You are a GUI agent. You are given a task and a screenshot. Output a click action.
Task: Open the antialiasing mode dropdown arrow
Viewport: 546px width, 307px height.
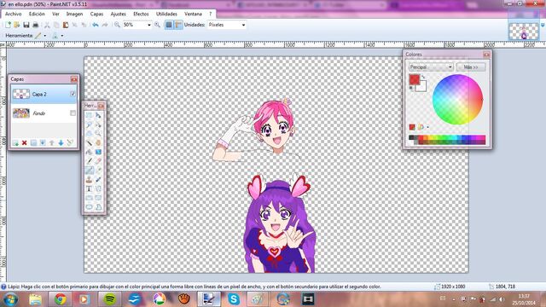[62, 36]
